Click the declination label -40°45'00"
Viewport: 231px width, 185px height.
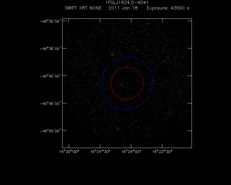click(51, 103)
